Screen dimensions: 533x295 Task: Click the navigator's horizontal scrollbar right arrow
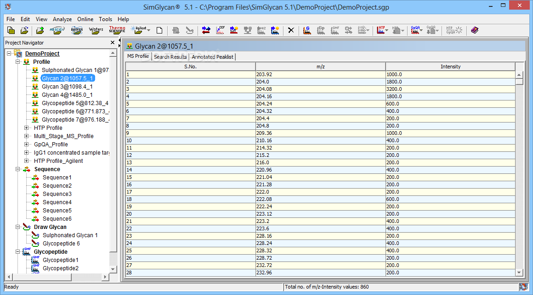click(105, 277)
